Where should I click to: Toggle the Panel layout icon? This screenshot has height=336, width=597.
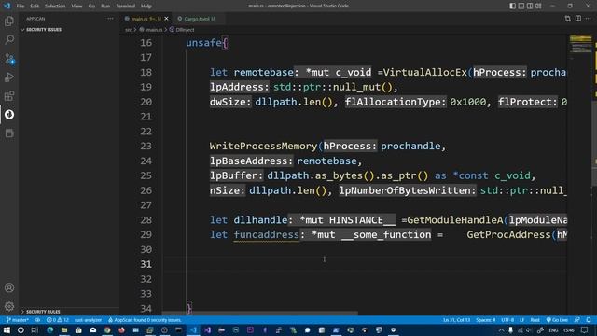[x=521, y=6]
